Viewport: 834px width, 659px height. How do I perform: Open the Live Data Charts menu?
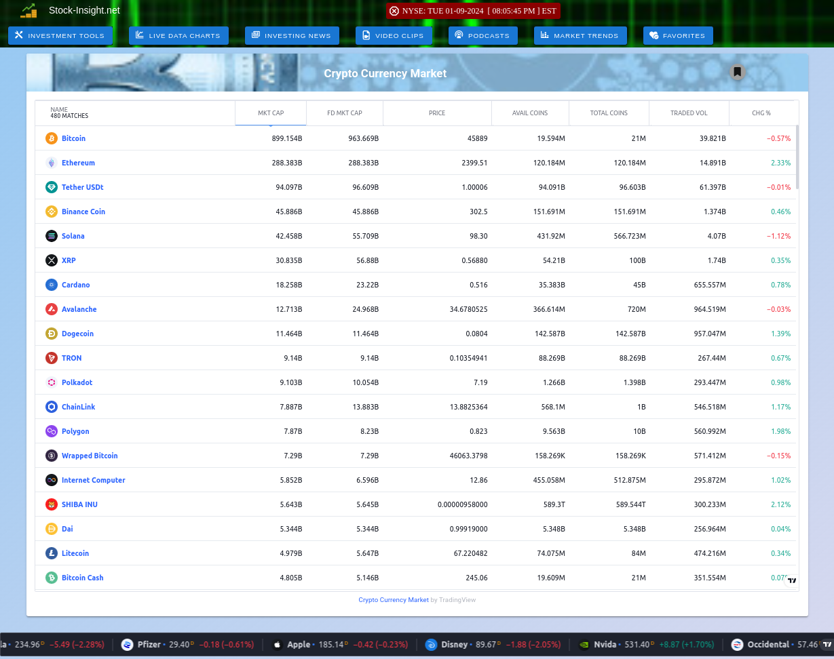coord(178,35)
